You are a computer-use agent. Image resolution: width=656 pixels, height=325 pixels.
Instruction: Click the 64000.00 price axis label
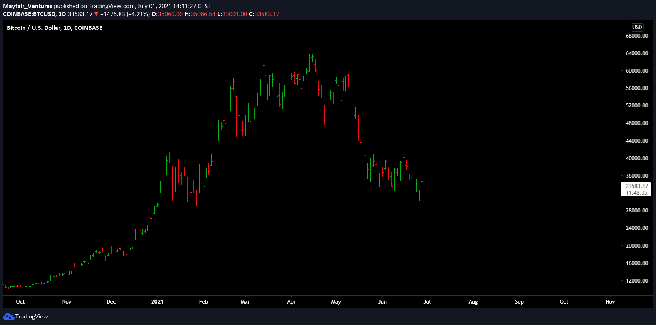pyautogui.click(x=637, y=53)
